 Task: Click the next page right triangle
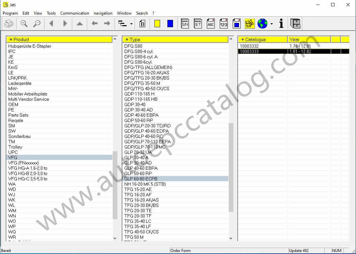65,24
